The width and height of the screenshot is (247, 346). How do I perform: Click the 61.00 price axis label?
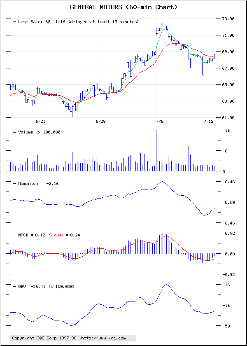tap(228, 118)
